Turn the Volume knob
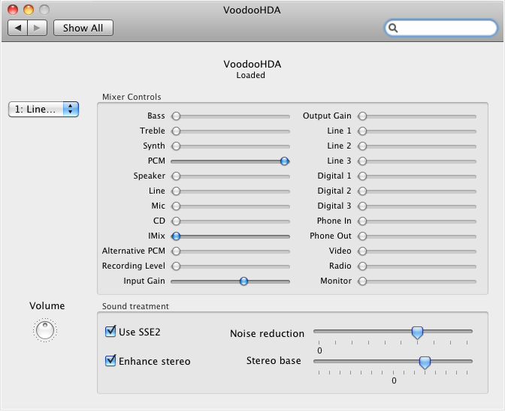The image size is (505, 412). (x=45, y=330)
